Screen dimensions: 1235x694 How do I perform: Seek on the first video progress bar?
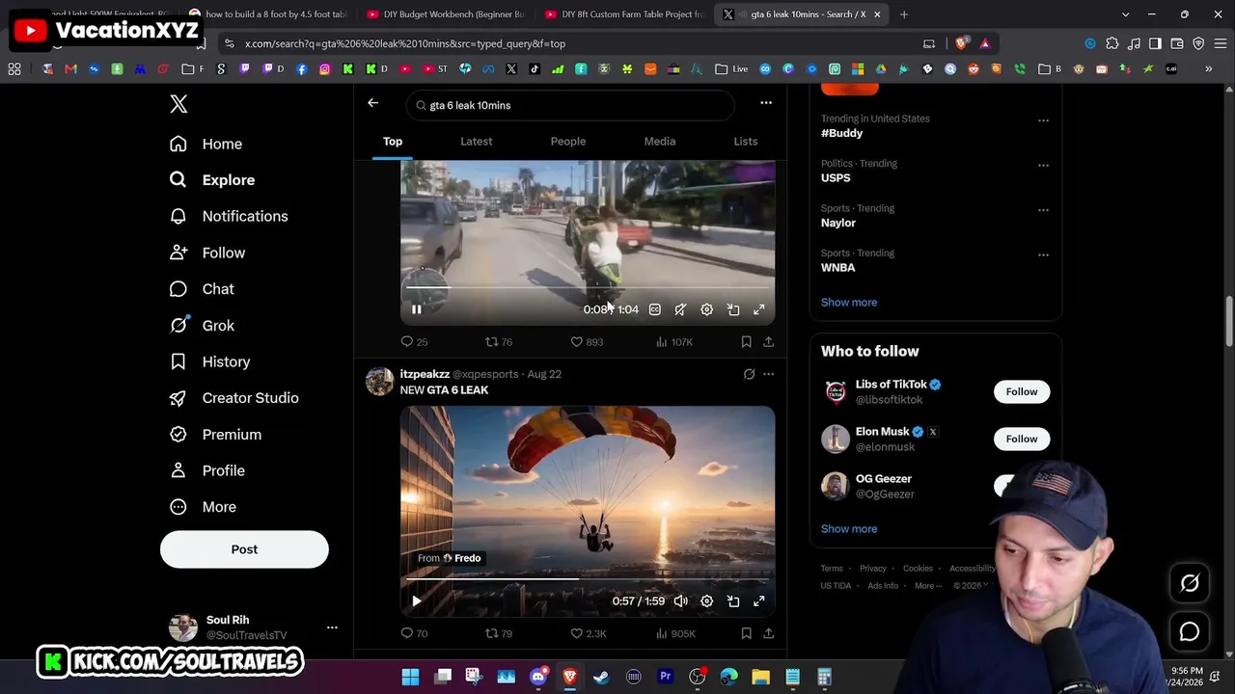click(588, 287)
